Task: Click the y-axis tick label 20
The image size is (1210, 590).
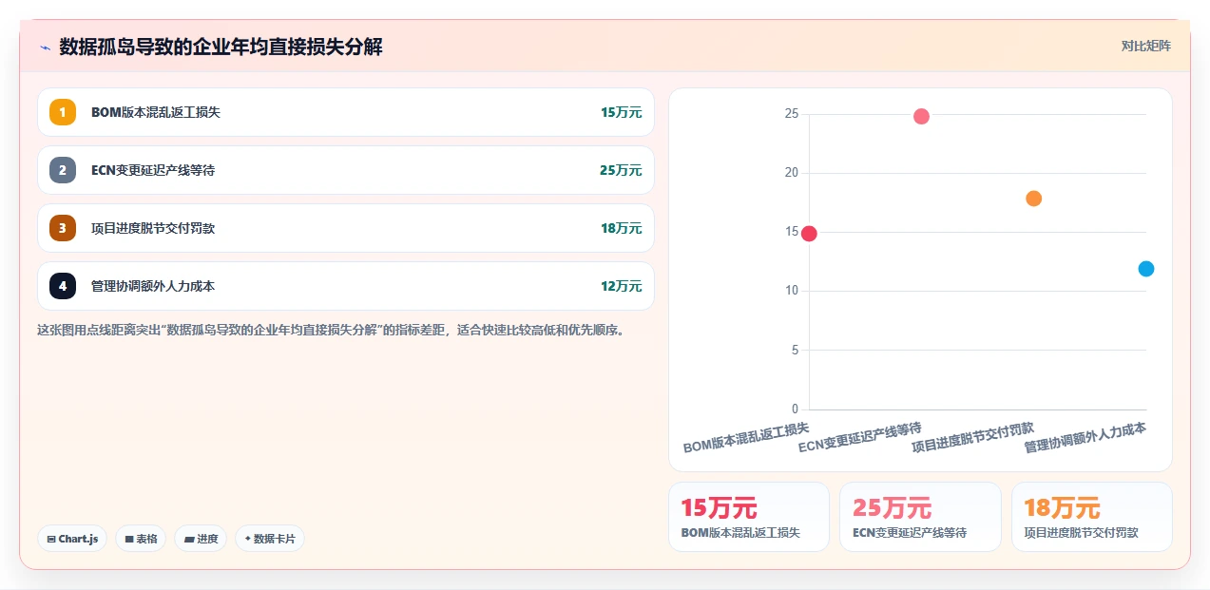Action: (791, 173)
